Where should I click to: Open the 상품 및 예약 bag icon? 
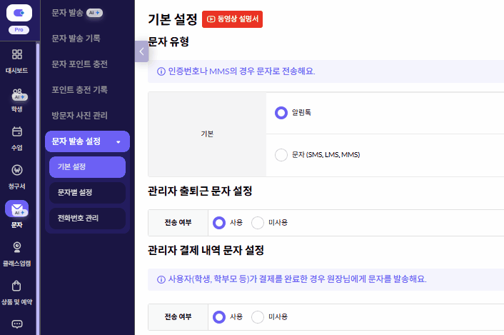(x=17, y=286)
